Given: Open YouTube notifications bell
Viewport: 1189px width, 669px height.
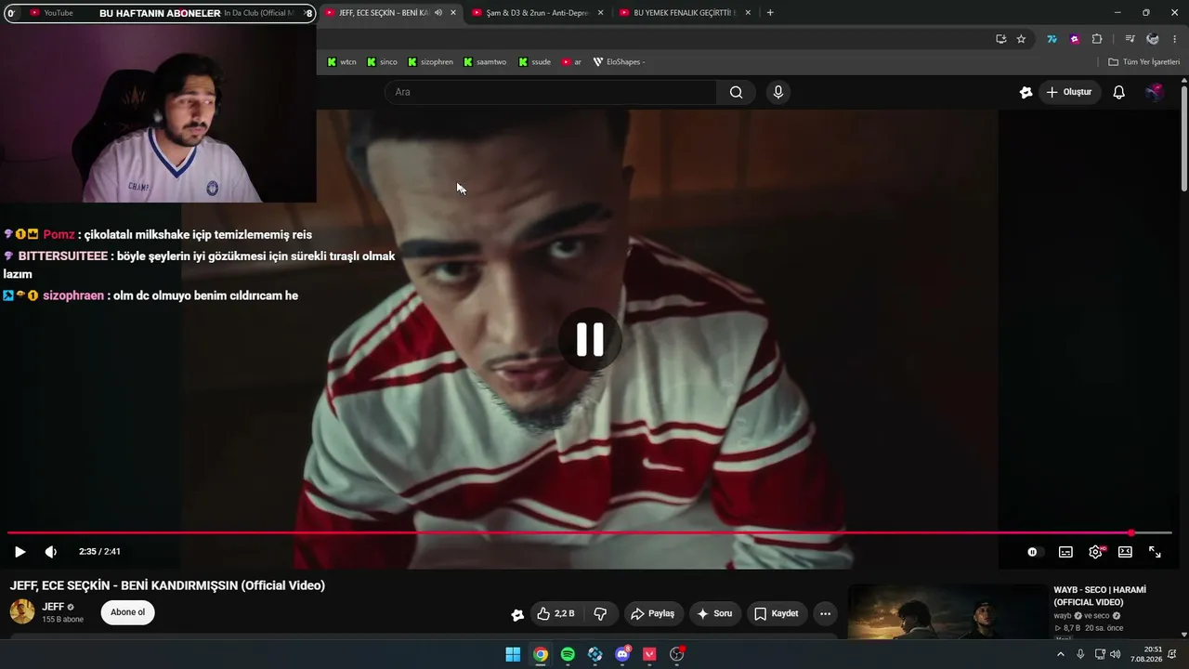Looking at the screenshot, I should click(1119, 92).
